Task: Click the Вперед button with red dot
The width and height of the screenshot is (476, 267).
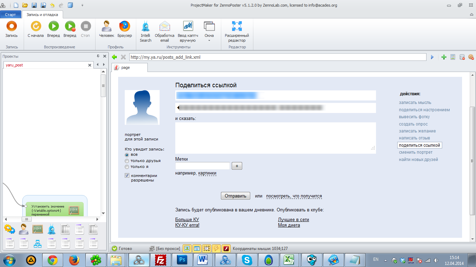Action: (x=70, y=30)
